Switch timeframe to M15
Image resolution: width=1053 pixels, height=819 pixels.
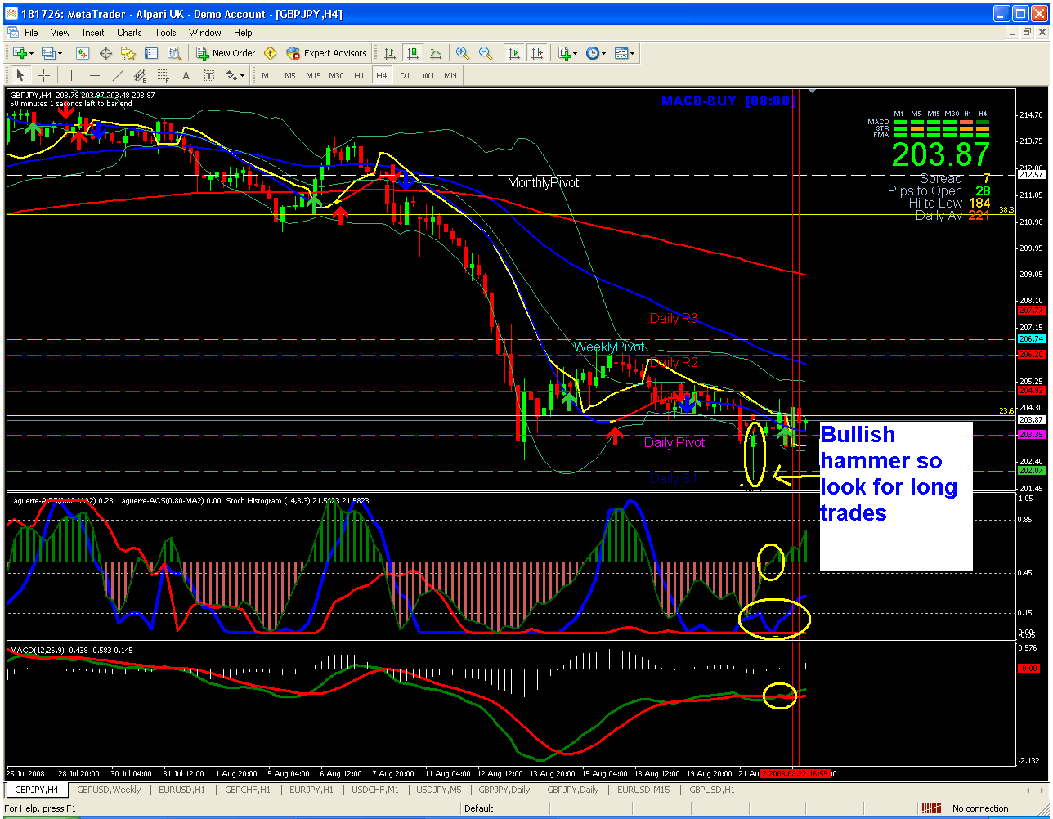pos(313,75)
